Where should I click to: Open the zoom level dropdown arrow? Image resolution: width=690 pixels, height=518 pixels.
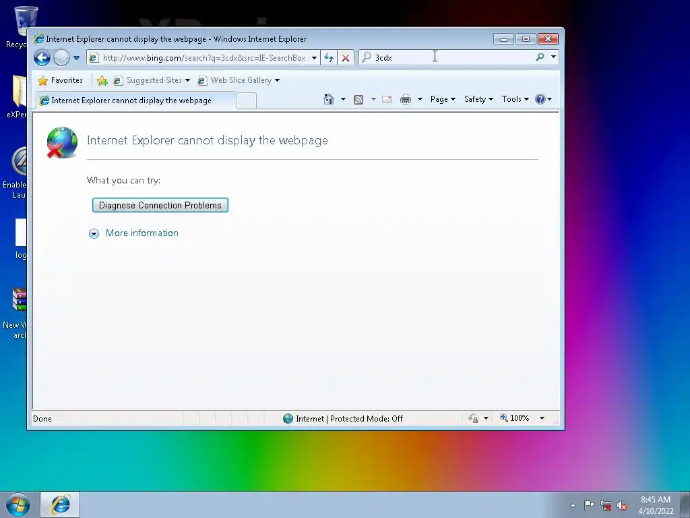[542, 418]
